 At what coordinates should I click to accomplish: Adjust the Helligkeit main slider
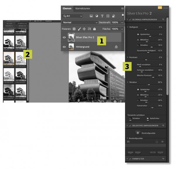coord(146,30)
